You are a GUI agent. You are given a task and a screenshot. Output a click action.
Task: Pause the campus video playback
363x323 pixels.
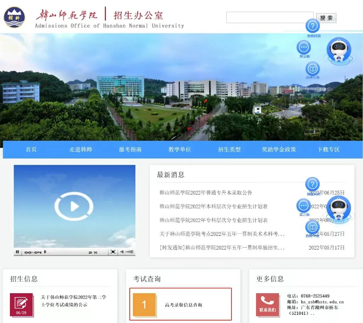pos(17,252)
